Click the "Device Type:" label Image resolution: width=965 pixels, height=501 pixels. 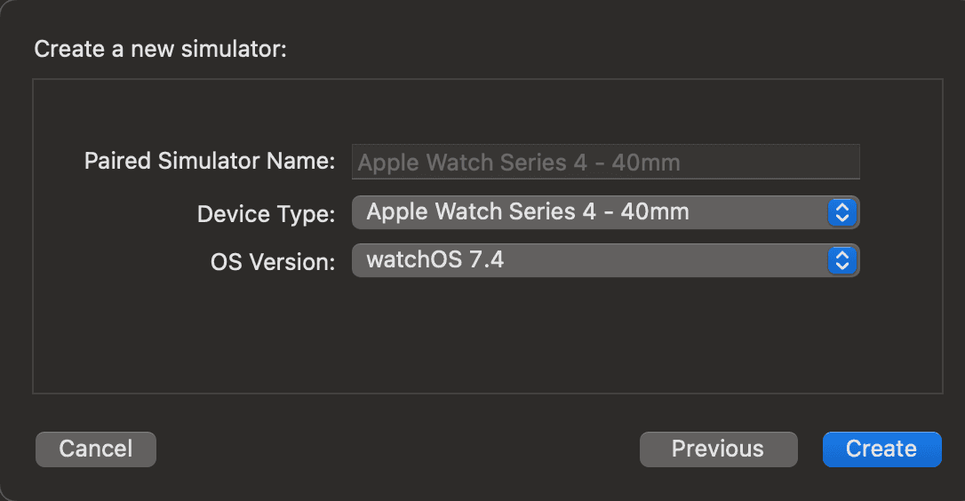click(x=267, y=214)
